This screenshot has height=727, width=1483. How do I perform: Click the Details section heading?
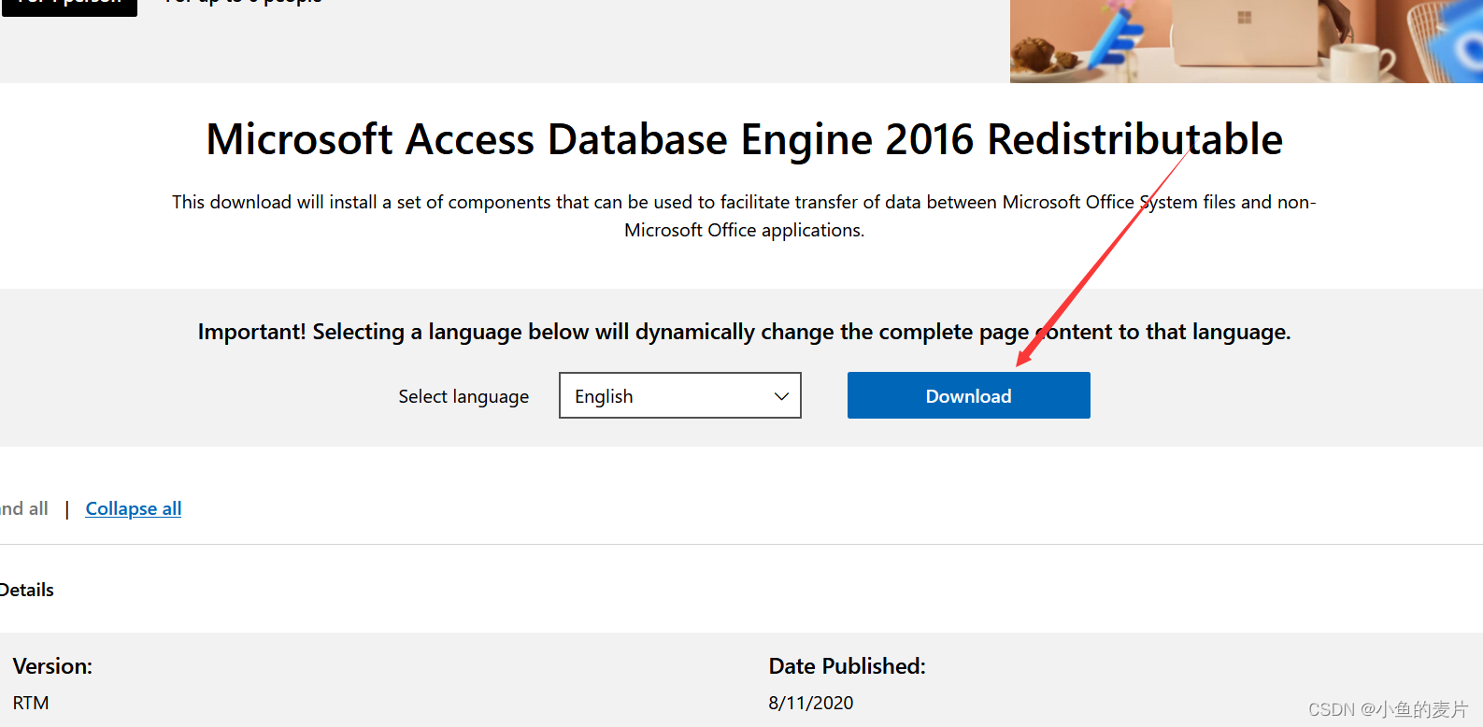pyautogui.click(x=27, y=589)
